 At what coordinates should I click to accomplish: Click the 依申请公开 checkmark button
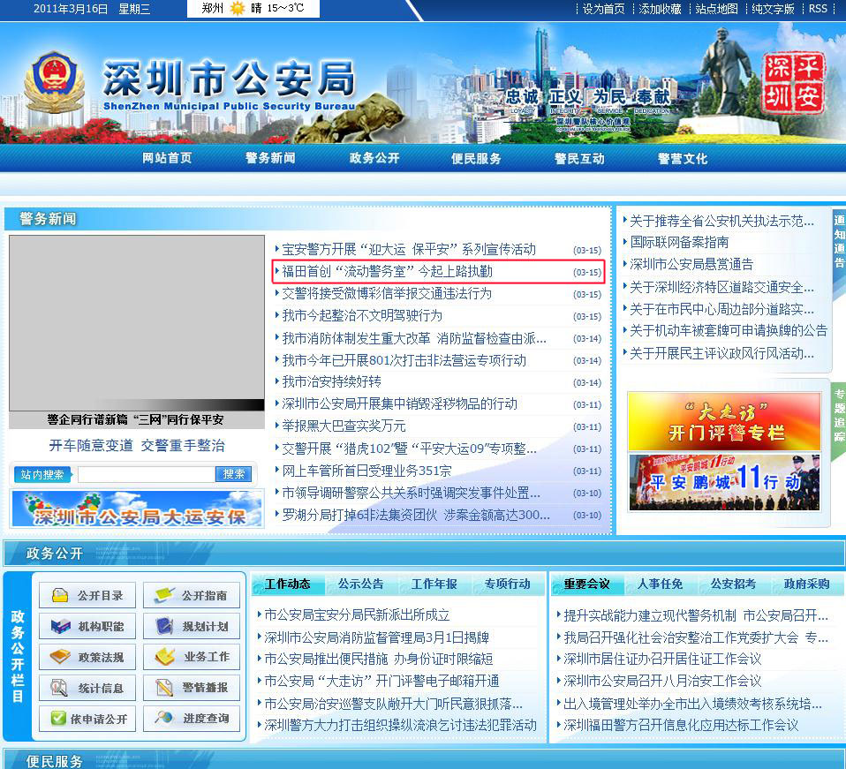(x=87, y=719)
